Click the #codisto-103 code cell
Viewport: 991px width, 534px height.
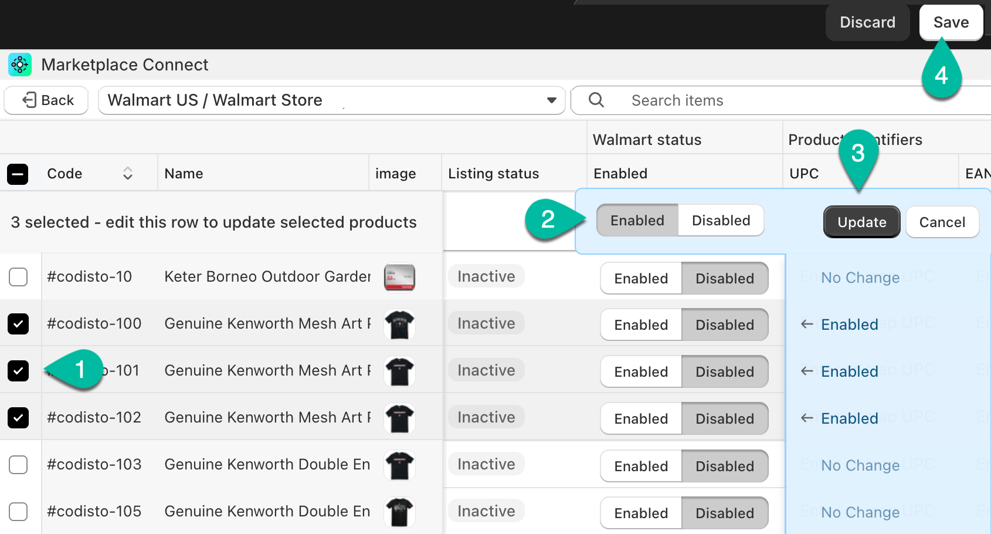94,464
